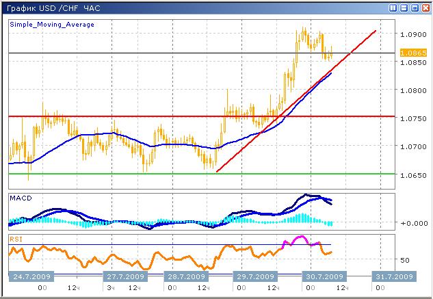
Task: Click the horizontal split window icon
Action: (x=404, y=8)
